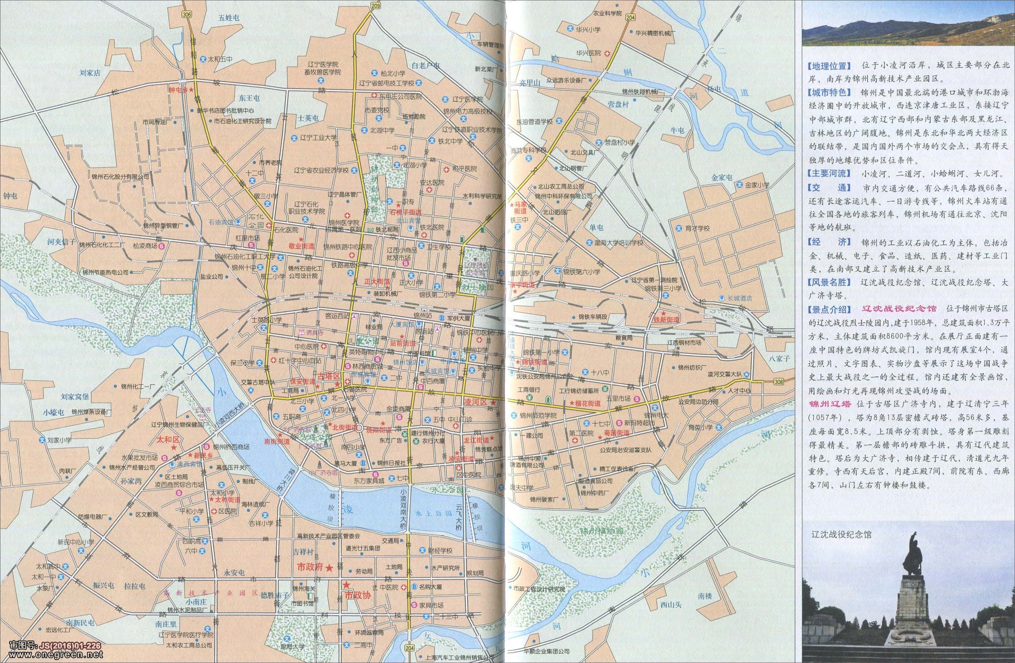The height and width of the screenshot is (663, 1015).
Task: Click the 308 highway route shield
Action: (x=778, y=382)
